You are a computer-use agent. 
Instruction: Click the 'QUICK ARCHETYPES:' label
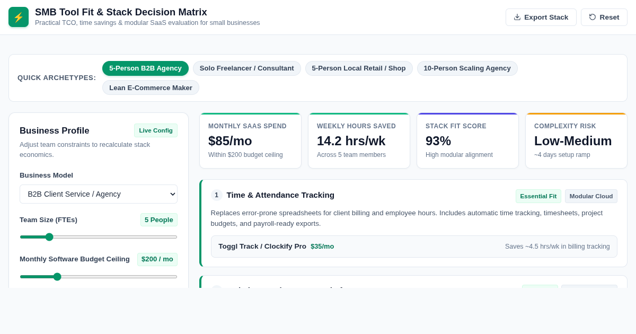(x=57, y=78)
